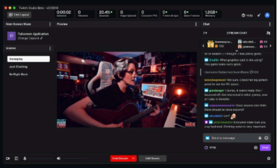The width and height of the screenshot is (277, 168).
Task: Open the Bits icon in message box
Action: [x=260, y=138]
